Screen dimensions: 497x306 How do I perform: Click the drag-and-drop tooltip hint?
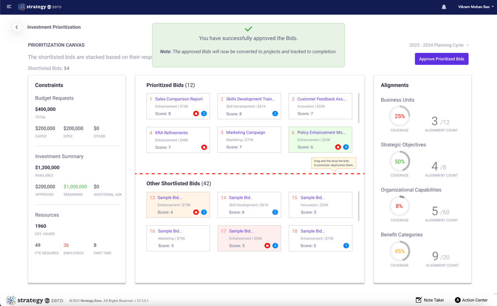tap(333, 163)
